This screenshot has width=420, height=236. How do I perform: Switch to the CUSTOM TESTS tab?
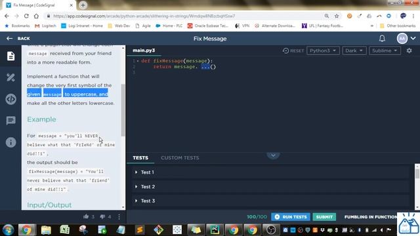180,158
